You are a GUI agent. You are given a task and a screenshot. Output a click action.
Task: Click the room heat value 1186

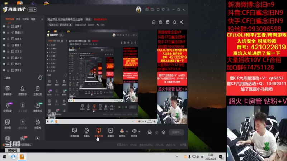click(101, 25)
